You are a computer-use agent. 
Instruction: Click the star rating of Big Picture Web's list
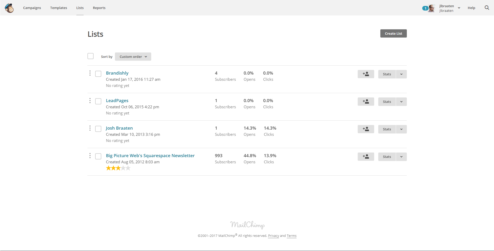pyautogui.click(x=118, y=168)
